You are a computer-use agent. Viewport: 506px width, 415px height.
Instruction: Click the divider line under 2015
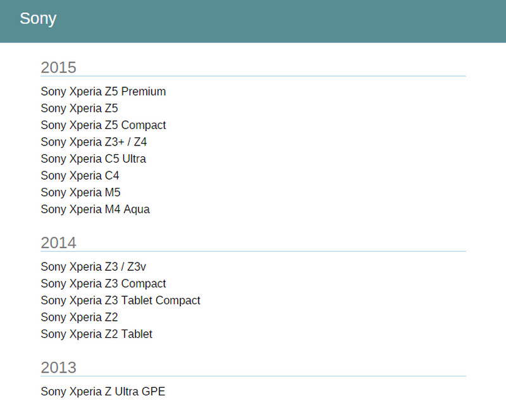tap(253, 76)
